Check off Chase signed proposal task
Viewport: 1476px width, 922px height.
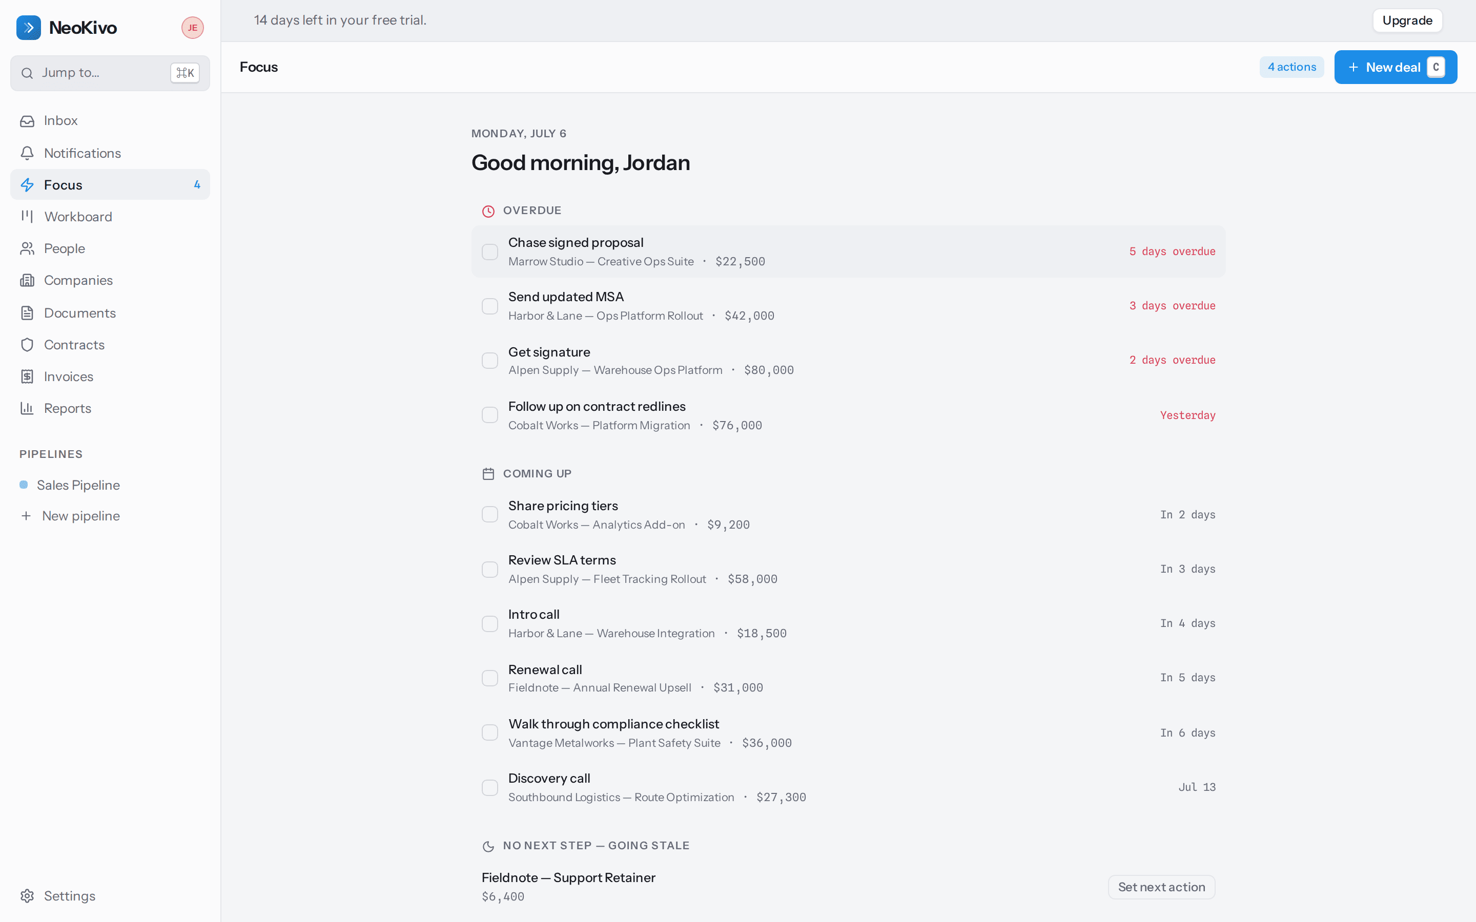coord(490,252)
